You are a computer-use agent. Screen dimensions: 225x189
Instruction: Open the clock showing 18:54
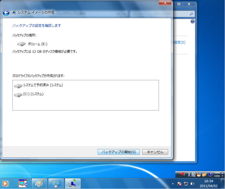point(209,184)
